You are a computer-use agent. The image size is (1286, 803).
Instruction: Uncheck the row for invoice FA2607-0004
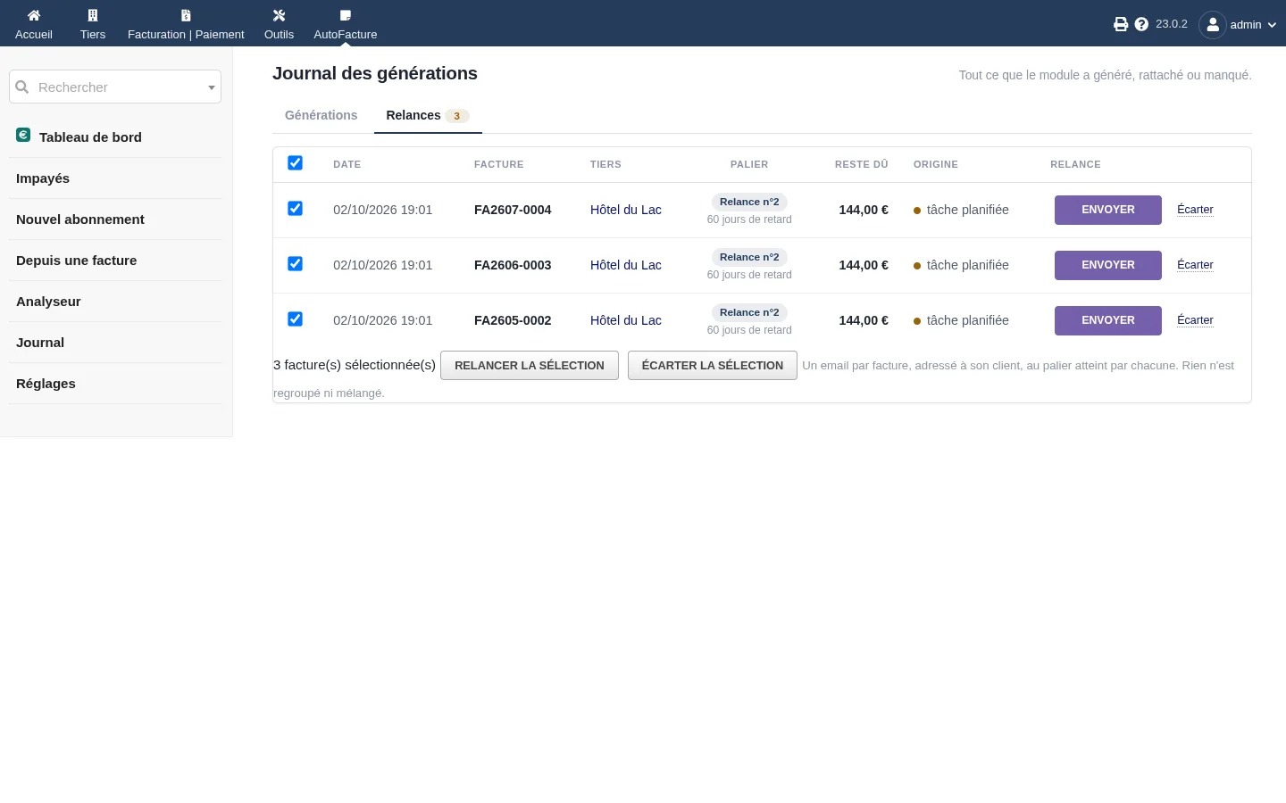click(x=295, y=208)
